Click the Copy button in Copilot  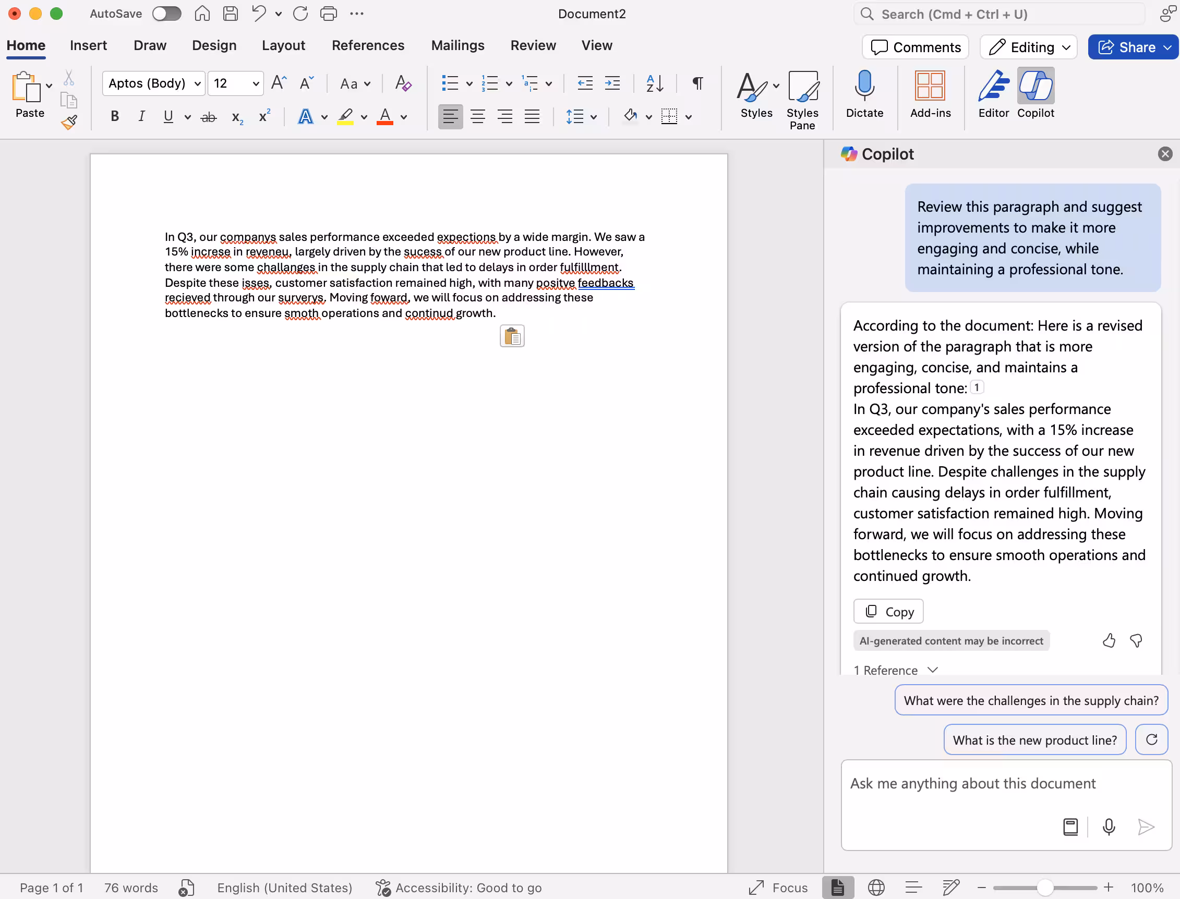click(888, 611)
